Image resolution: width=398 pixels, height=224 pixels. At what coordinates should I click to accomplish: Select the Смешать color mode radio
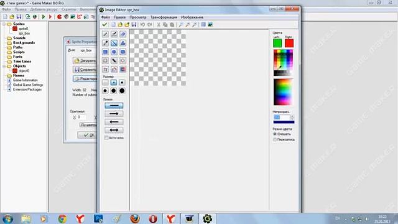(x=275, y=134)
